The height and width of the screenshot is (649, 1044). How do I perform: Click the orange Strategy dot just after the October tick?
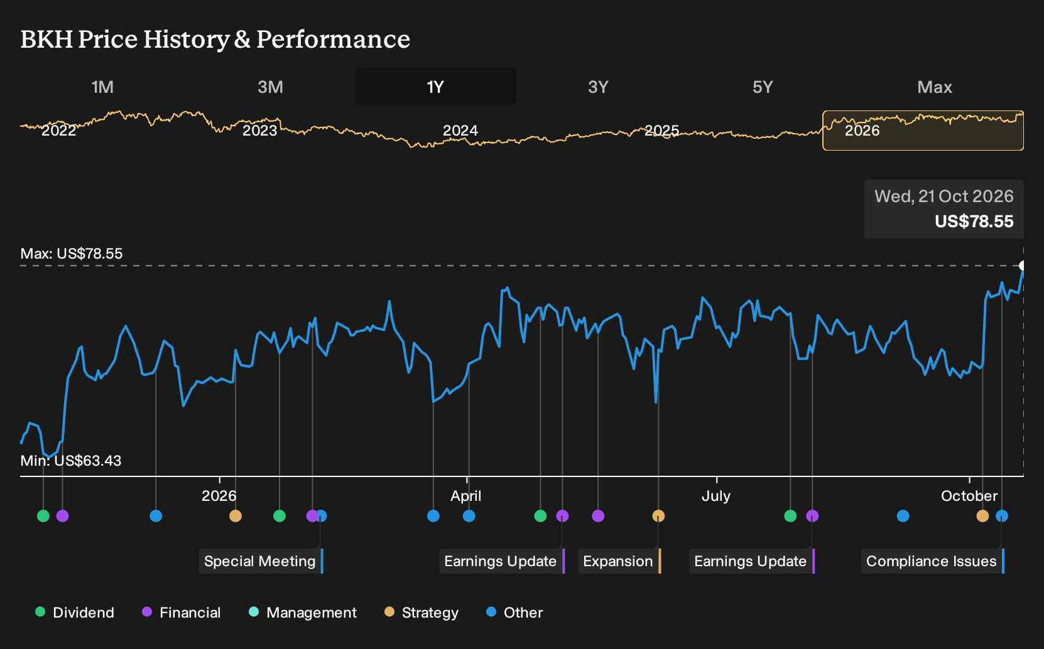click(x=982, y=516)
